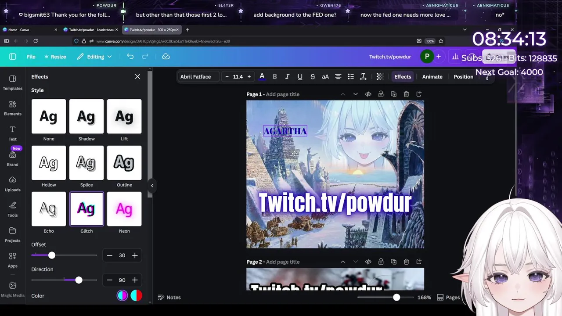This screenshot has height=316, width=562.
Task: Toggle the Canva main menu panel icon
Action: click(x=12, y=57)
